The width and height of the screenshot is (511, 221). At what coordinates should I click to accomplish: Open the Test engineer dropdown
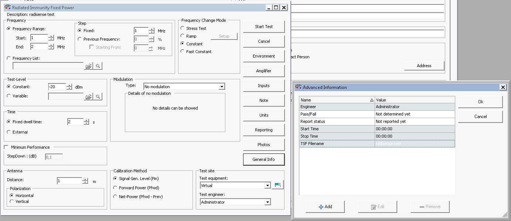268,202
